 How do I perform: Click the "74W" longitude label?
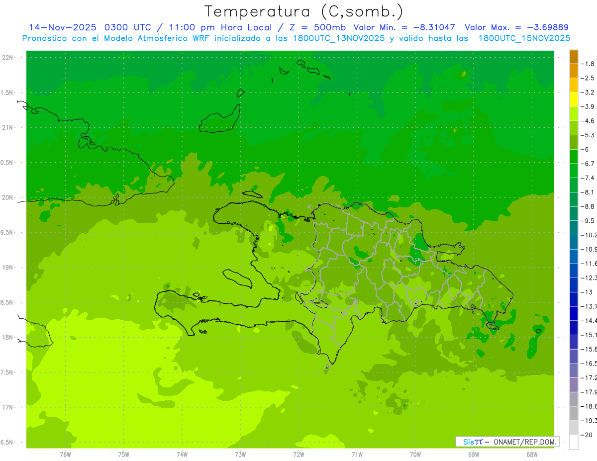tap(182, 454)
